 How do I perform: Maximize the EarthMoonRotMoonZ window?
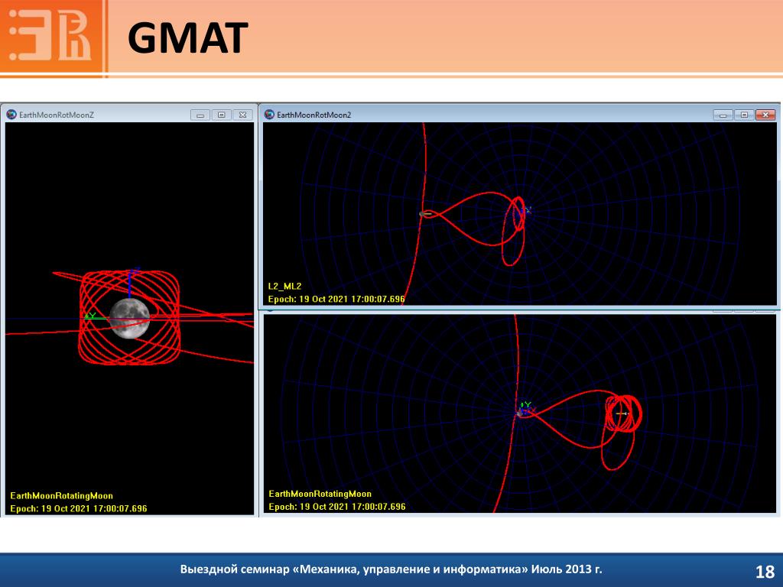222,115
